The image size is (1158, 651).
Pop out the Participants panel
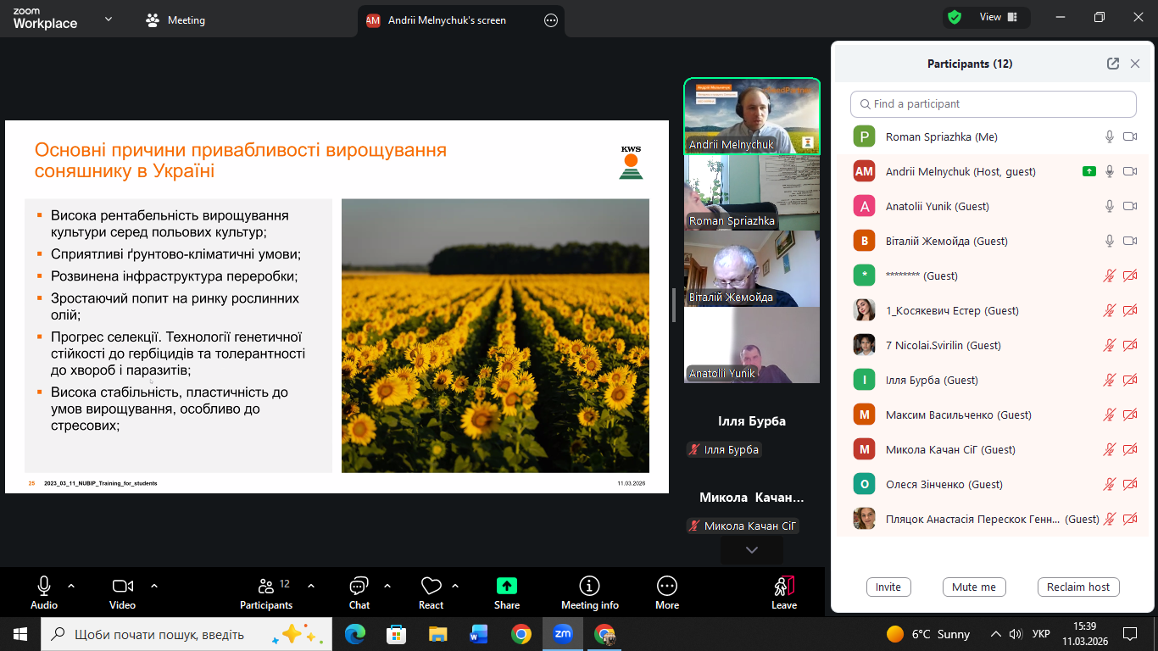[x=1113, y=64]
